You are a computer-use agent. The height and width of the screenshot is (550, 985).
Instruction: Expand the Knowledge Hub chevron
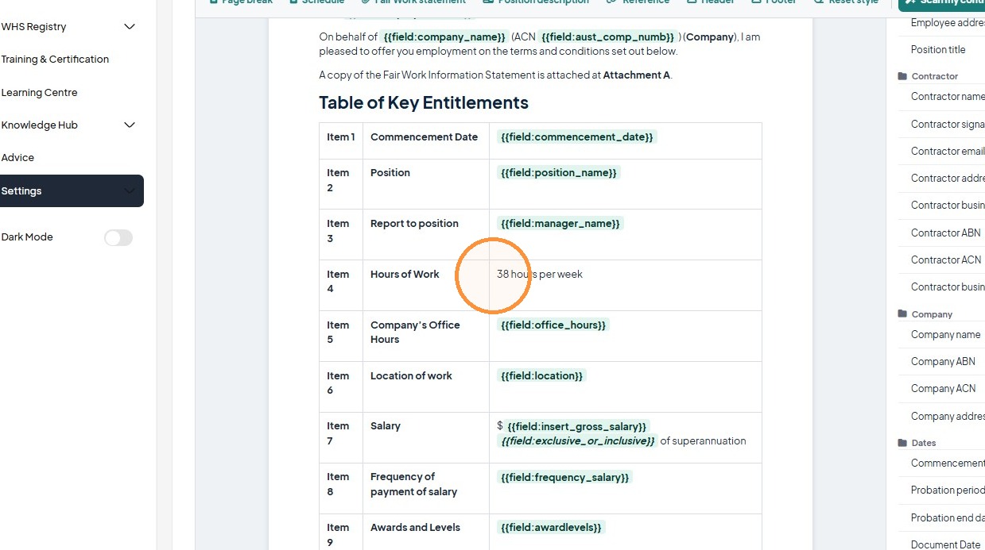[x=130, y=125]
